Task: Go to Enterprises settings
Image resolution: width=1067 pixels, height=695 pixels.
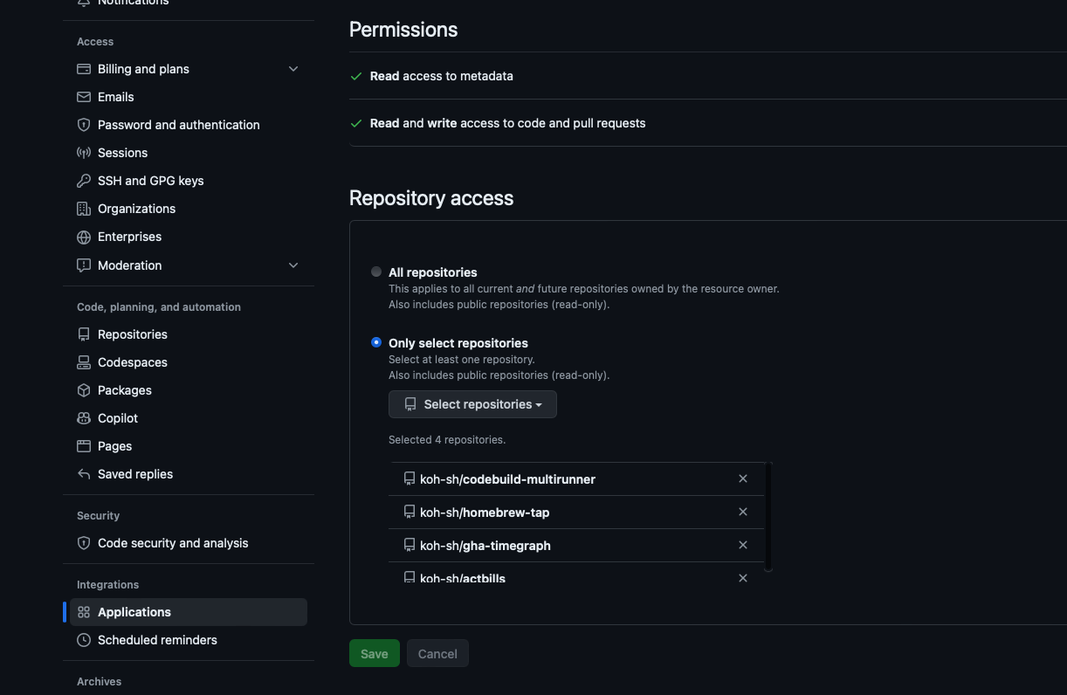Action: [x=129, y=237]
